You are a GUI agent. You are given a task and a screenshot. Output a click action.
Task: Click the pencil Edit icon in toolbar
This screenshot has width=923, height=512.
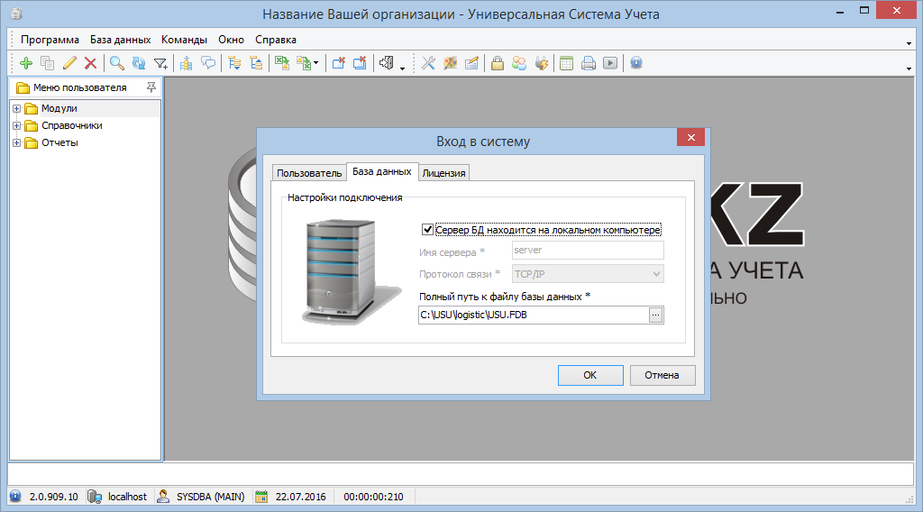(x=69, y=63)
